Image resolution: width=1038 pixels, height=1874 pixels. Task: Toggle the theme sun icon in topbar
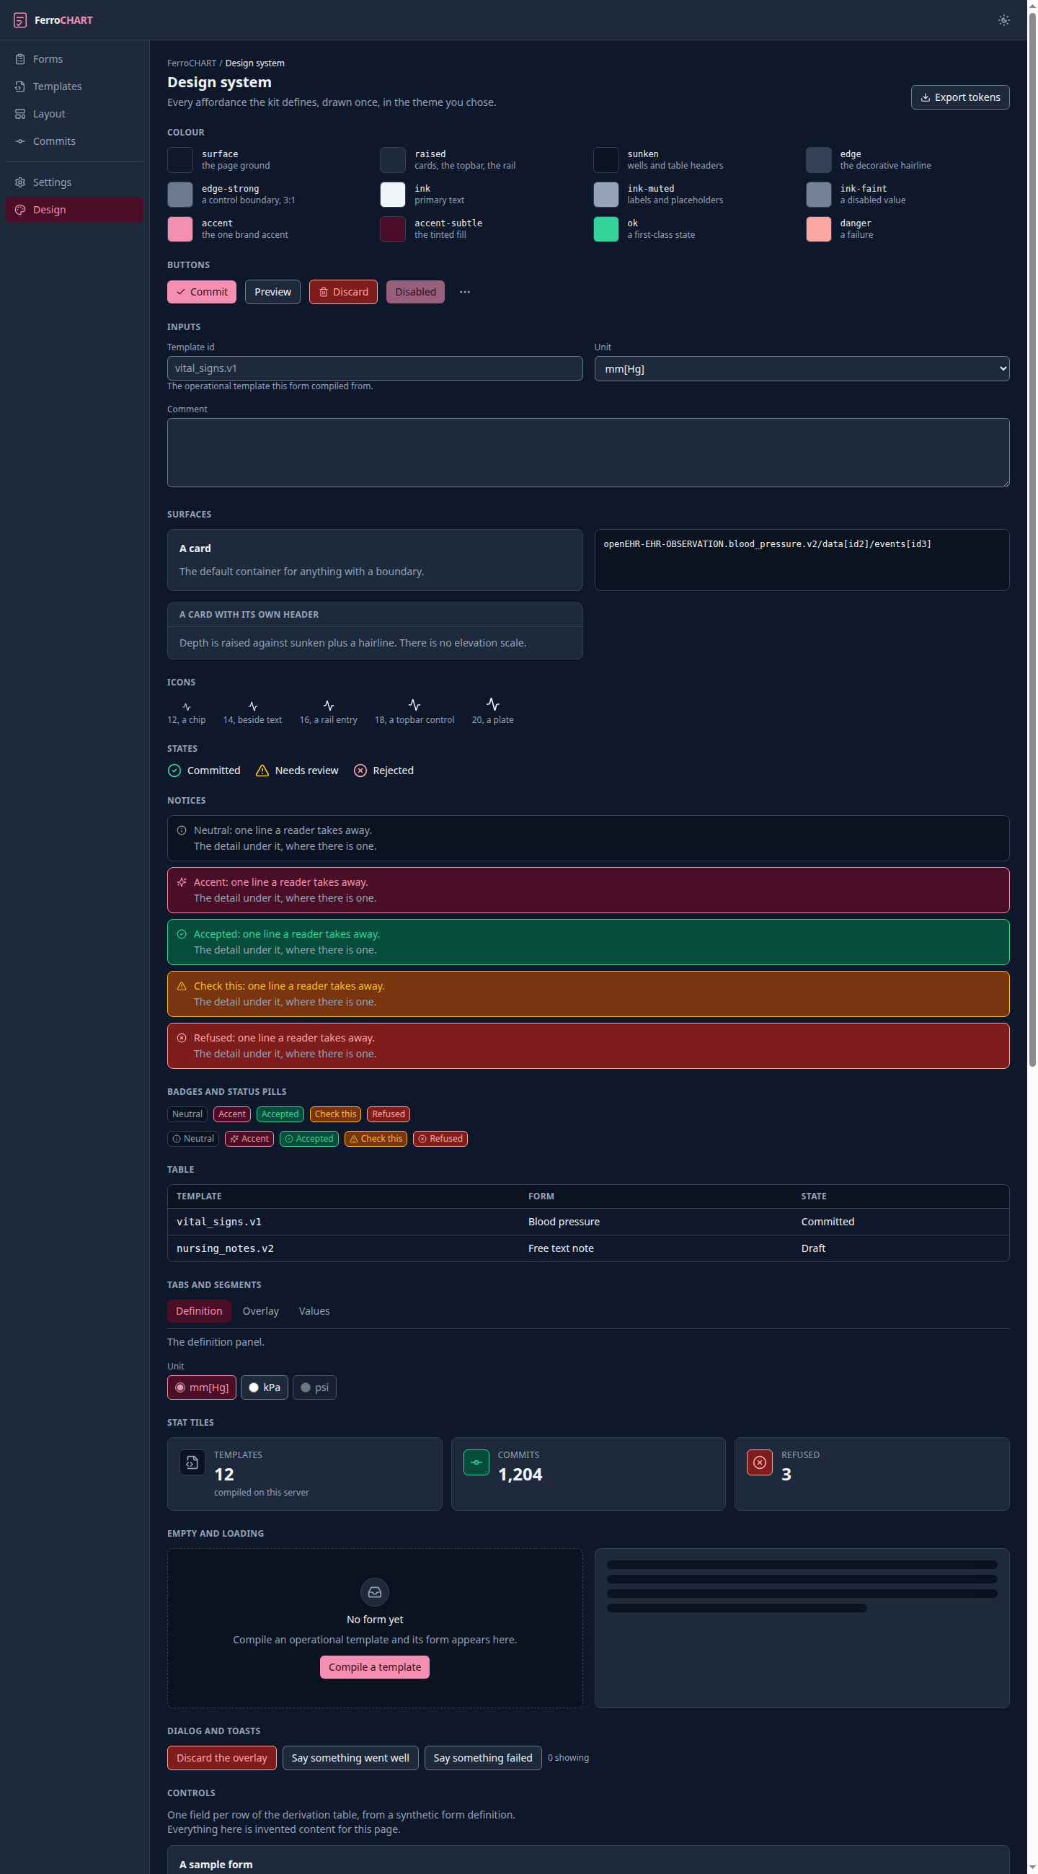click(1003, 20)
